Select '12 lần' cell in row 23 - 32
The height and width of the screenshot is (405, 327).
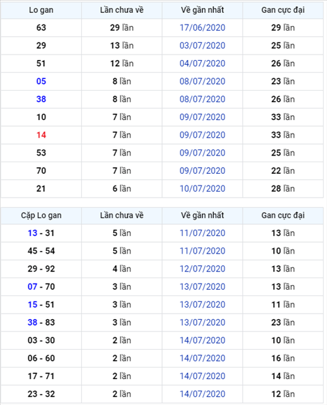tap(283, 394)
